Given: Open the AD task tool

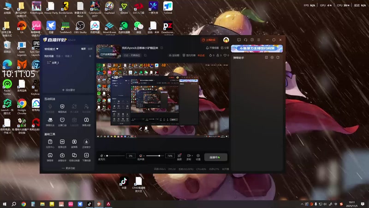Looking at the screenshot, I should pos(62,144).
